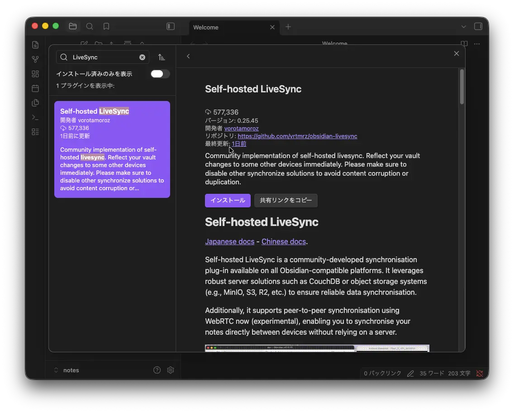Open the tab list dropdown chevron
The height and width of the screenshot is (413, 514).
pos(463,27)
